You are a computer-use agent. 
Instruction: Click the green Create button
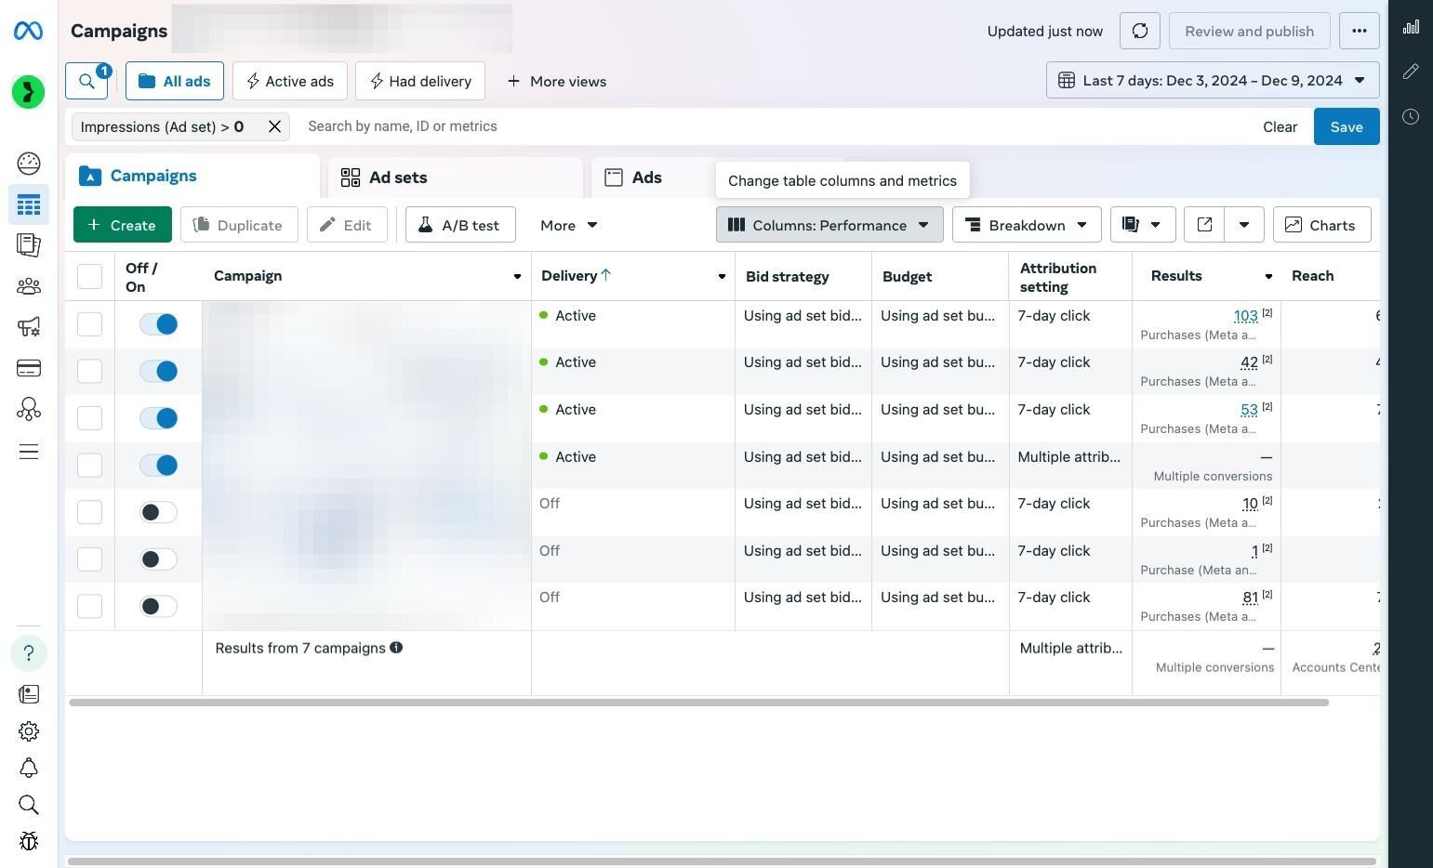(x=122, y=225)
